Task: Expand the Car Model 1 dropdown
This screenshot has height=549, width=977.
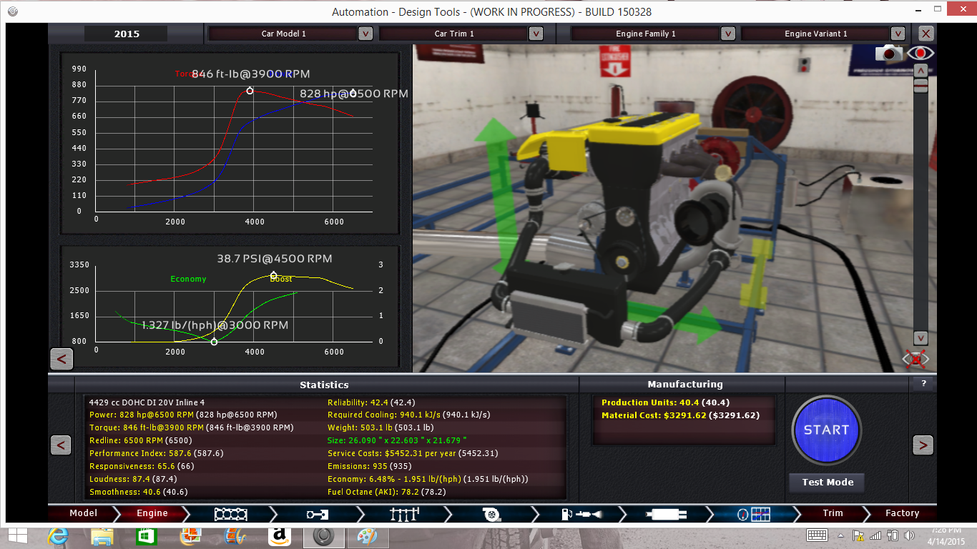Action: point(365,34)
